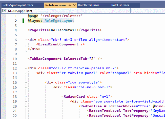Click the green change marker on line 2
Screen dimensions: 165x119
click(23, 21)
